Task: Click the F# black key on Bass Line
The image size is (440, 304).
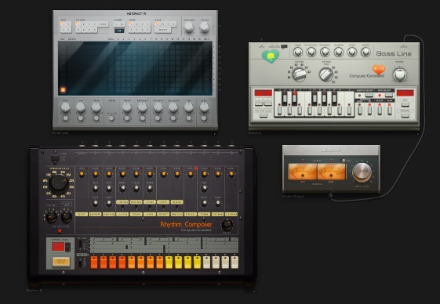Action: tap(315, 99)
